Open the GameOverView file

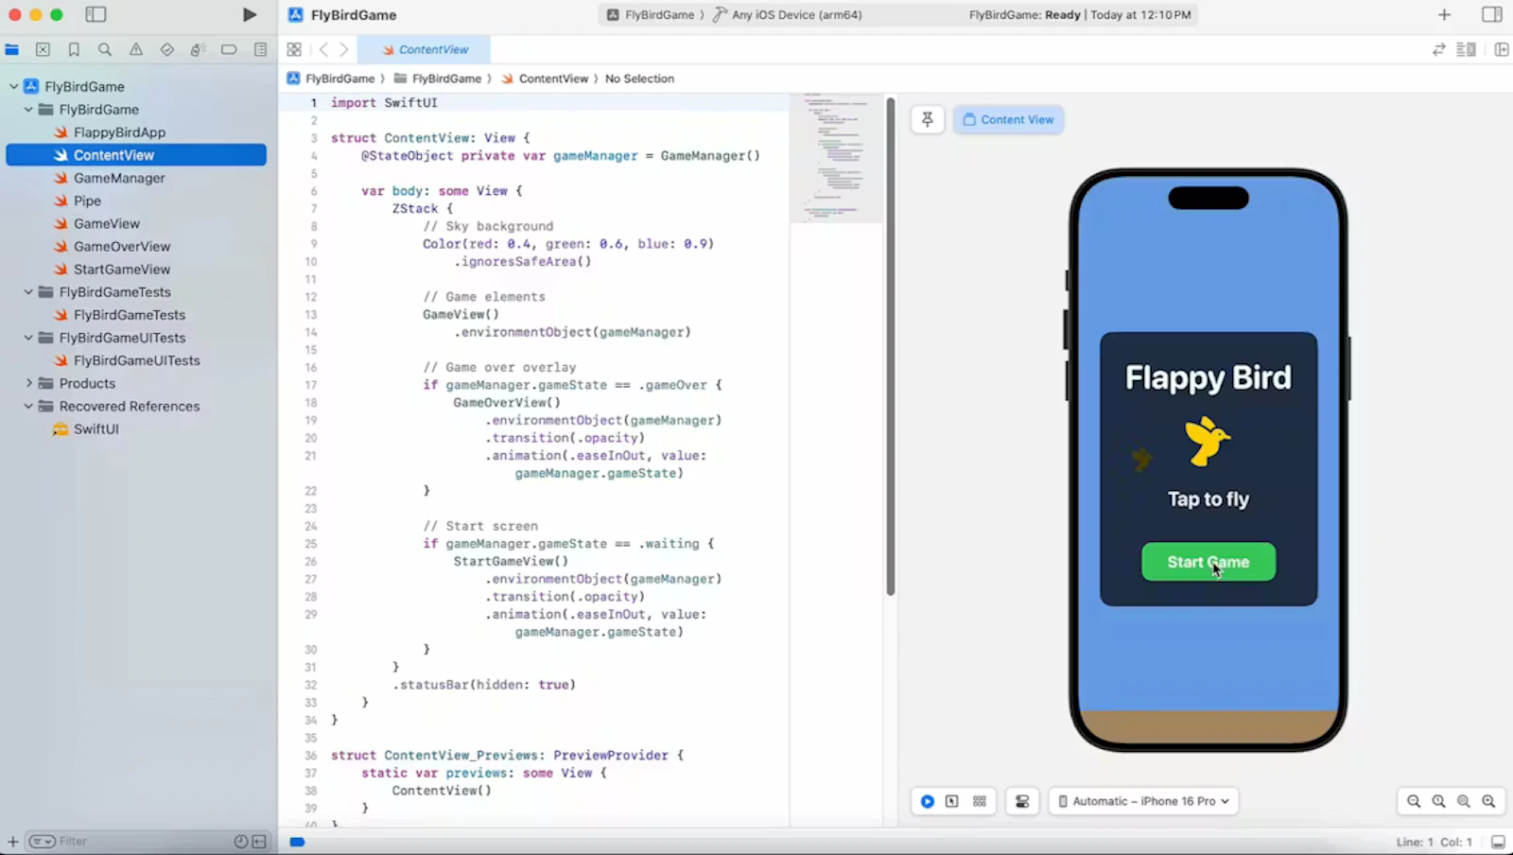pos(122,246)
